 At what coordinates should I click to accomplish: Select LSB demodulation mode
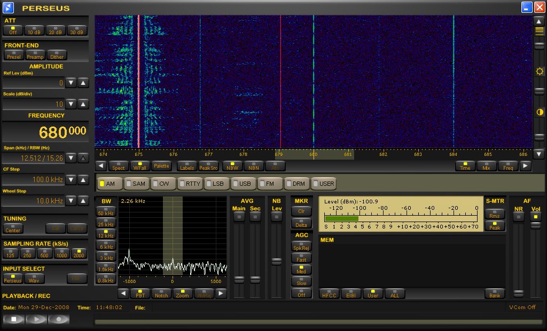pos(217,184)
